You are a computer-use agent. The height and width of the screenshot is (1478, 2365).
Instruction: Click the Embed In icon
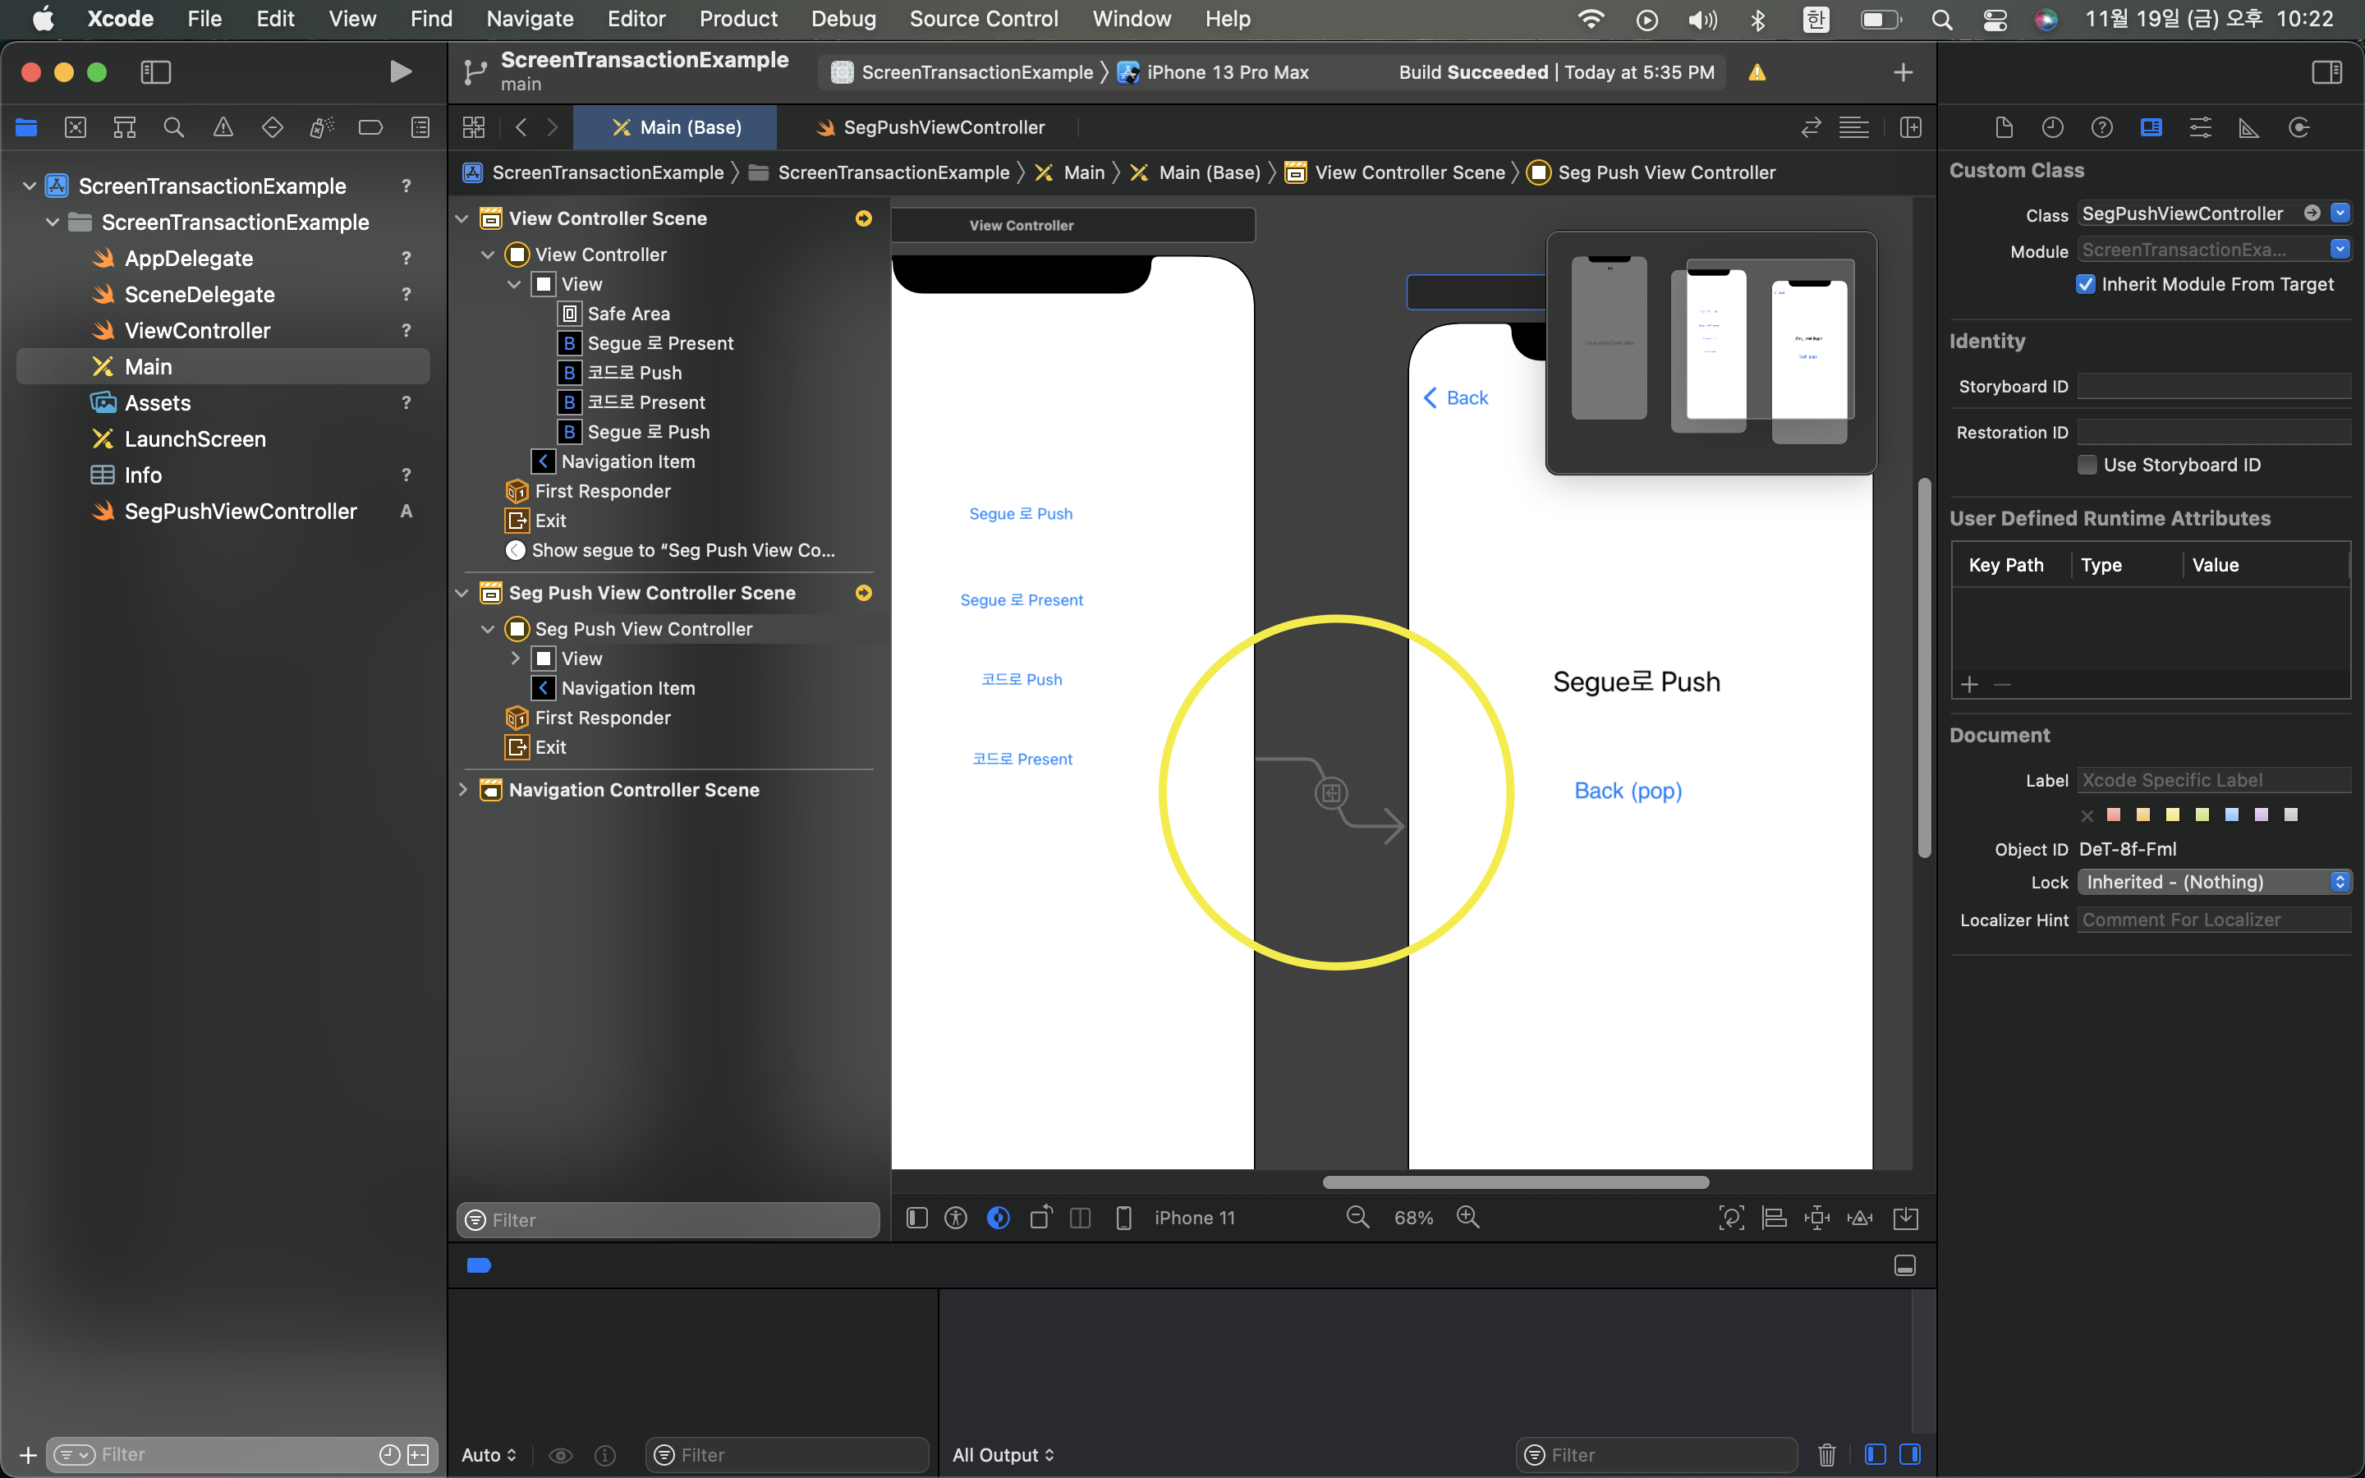pyautogui.click(x=1906, y=1218)
